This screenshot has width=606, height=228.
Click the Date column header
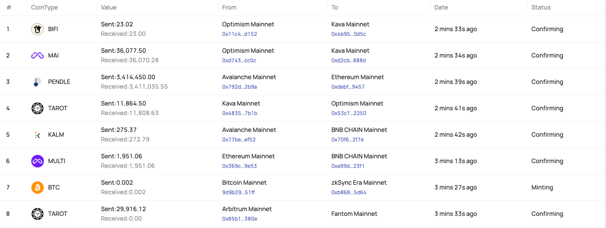441,7
